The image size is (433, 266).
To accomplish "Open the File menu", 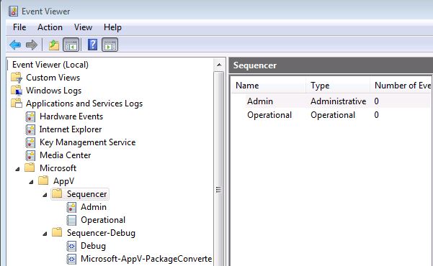I will click(x=19, y=27).
